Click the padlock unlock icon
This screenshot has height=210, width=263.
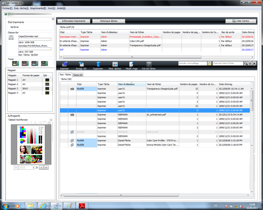tap(210, 64)
